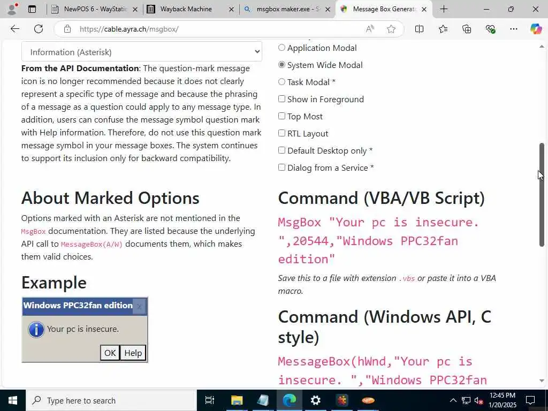This screenshot has height=411, width=548.
Task: Click the page scrollbar thumb
Action: [542, 195]
